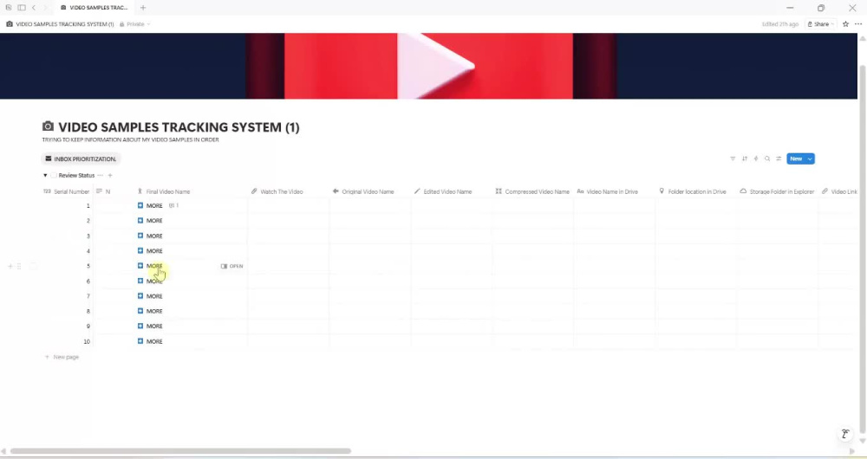Open row 5 with the OPEN button
867x459 pixels.
[231, 266]
